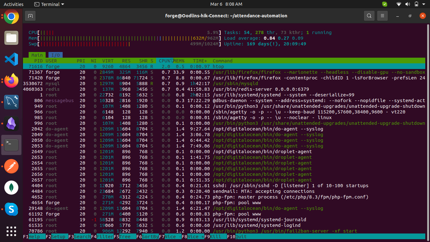Screen dimensions: 430x242
Task: Sort by the RES column header
Action: (126, 61)
